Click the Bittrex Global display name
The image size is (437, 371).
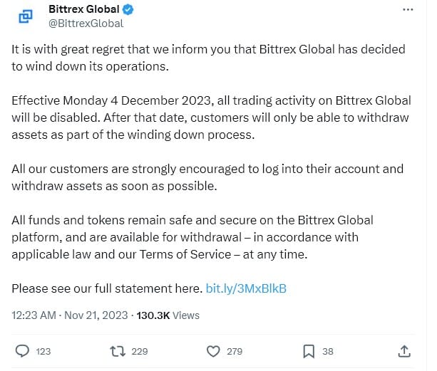(x=83, y=10)
